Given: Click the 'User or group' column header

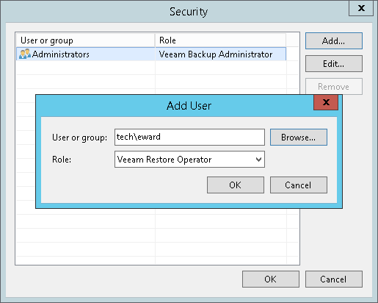Looking at the screenshot, I should tap(86, 40).
